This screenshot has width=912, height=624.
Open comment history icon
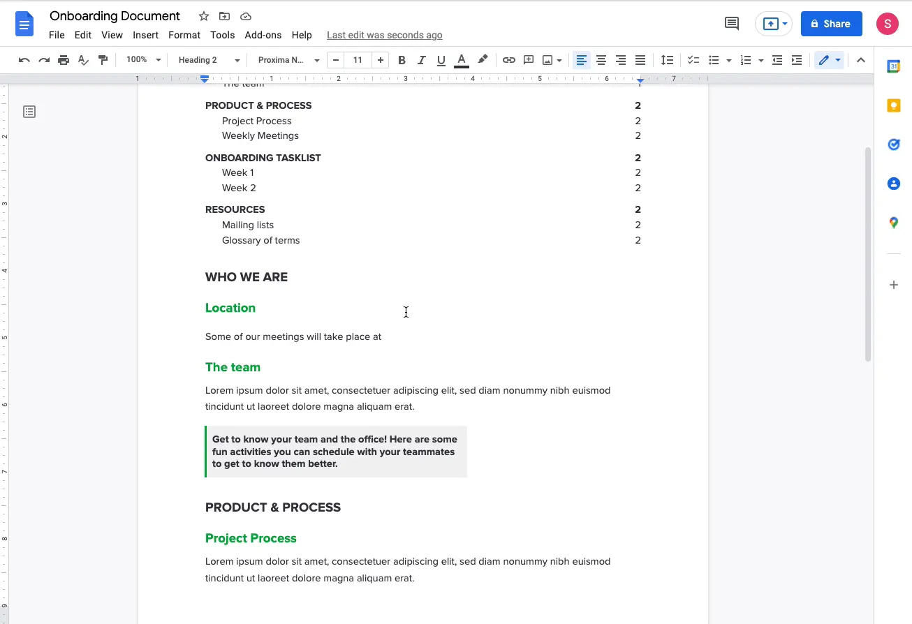click(732, 24)
